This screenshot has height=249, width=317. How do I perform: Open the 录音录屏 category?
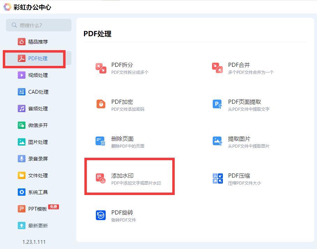pyautogui.click(x=38, y=159)
